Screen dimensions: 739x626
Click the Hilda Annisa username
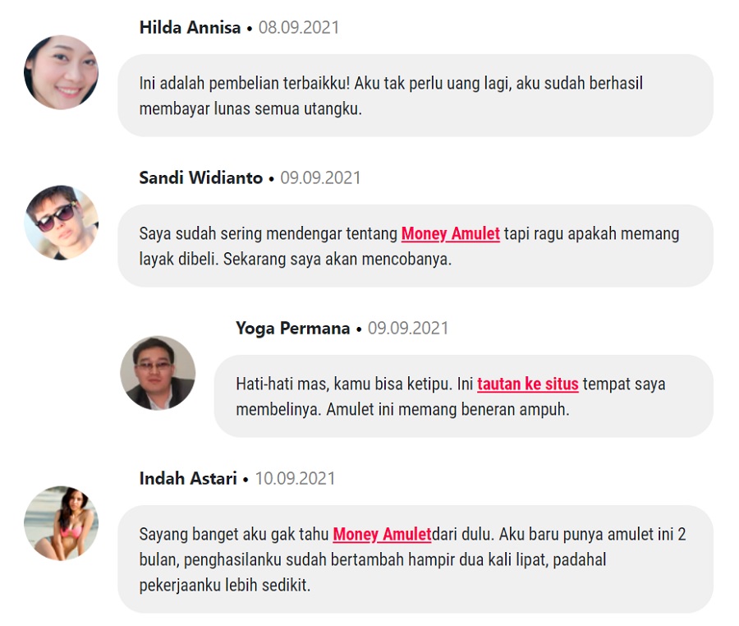(x=190, y=27)
